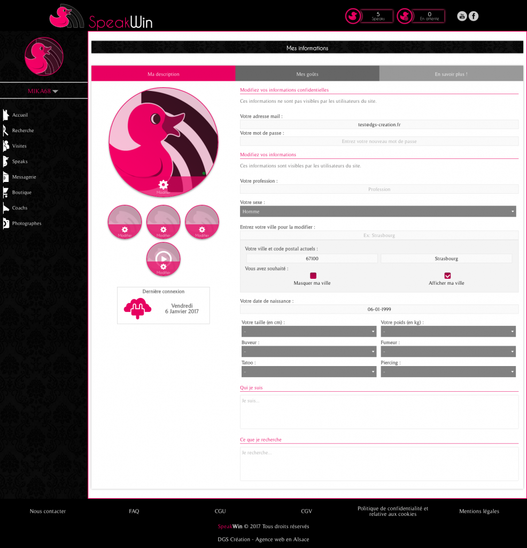Click the gear icon on main profile photo
Screen dimensions: 527x548
pyautogui.click(x=163, y=185)
